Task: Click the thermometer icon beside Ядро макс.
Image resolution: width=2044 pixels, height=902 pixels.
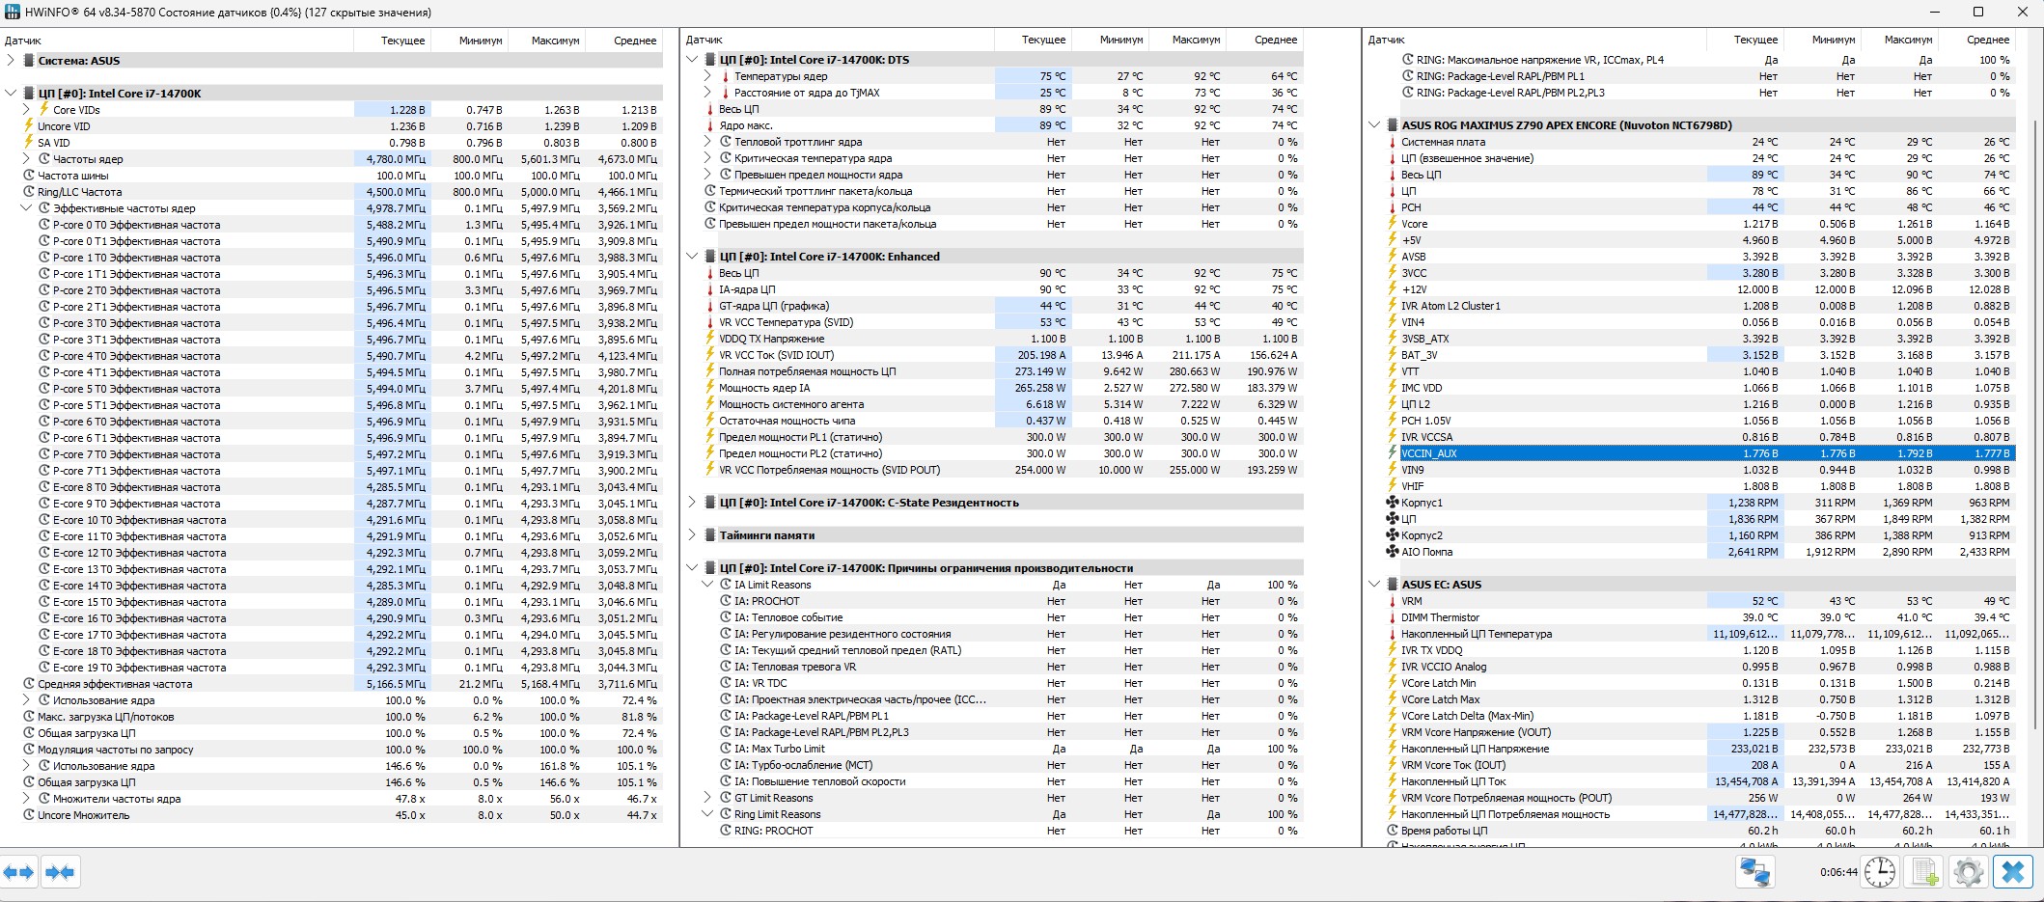Action: pos(709,125)
